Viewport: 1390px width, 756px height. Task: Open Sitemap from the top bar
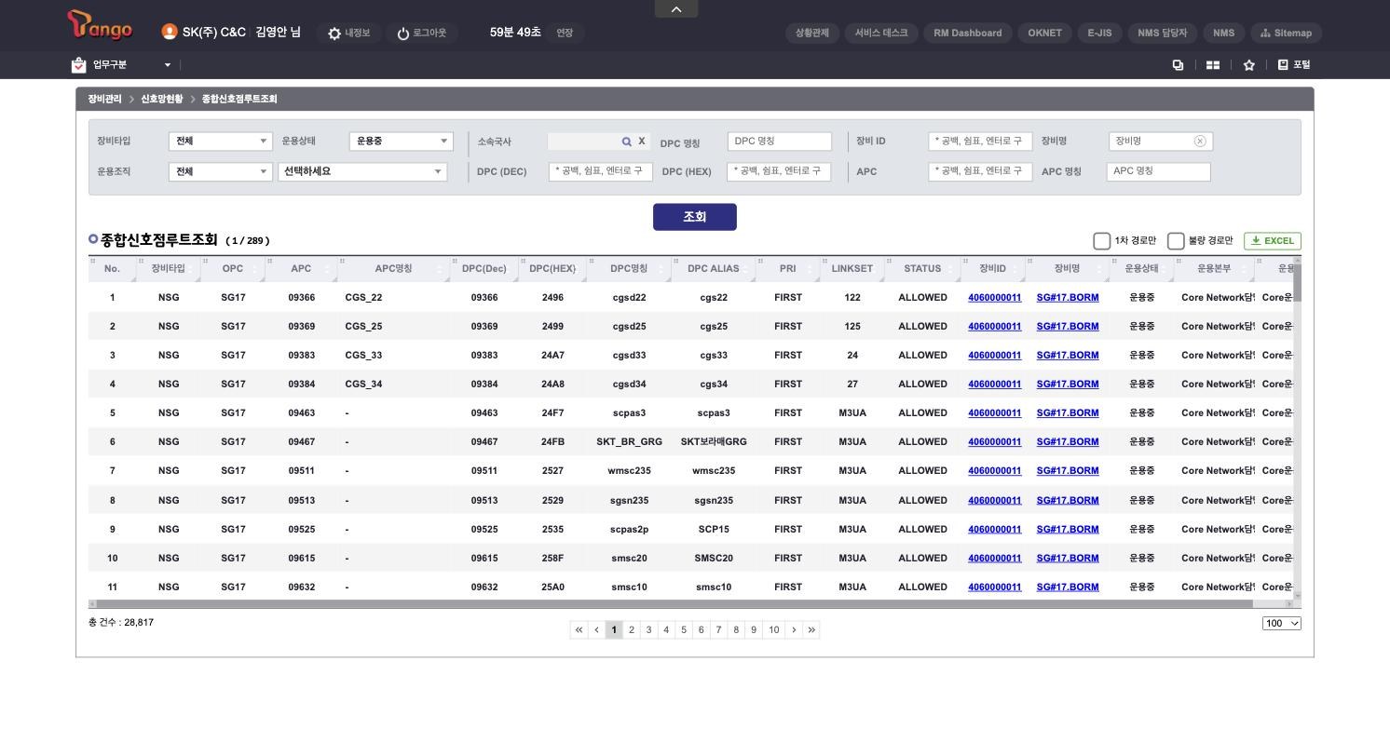tap(1286, 33)
